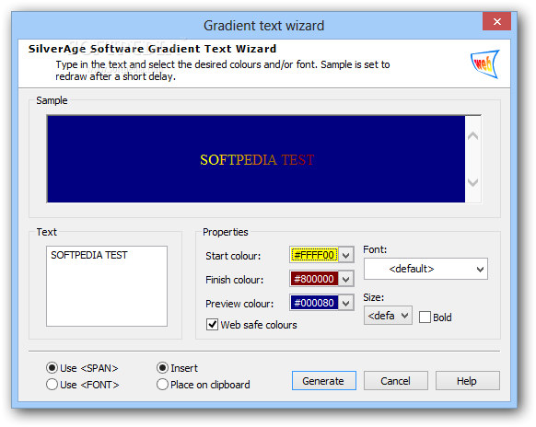
Task: Expand the Font <default> combo box
Action: (425, 269)
